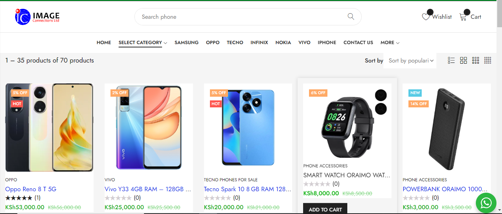Open Oppo Reno 8 T 5G link
This screenshot has height=214, width=502.
tap(31, 189)
